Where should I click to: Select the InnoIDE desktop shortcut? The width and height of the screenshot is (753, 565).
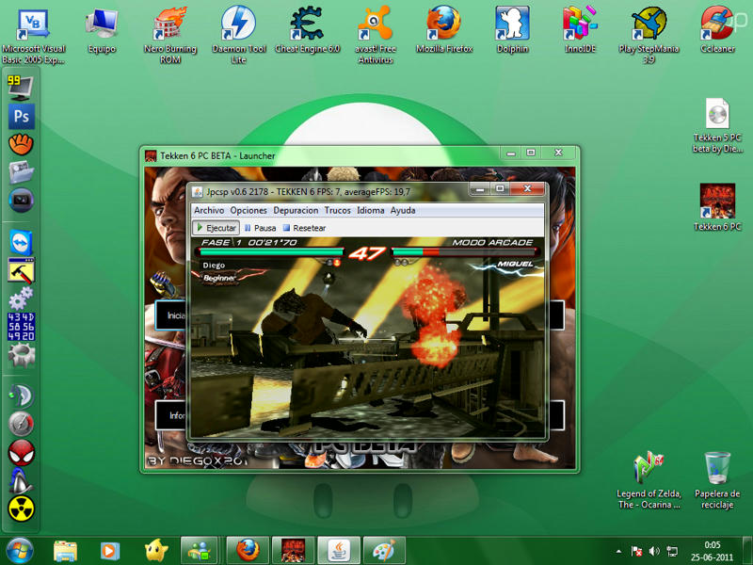click(x=580, y=31)
